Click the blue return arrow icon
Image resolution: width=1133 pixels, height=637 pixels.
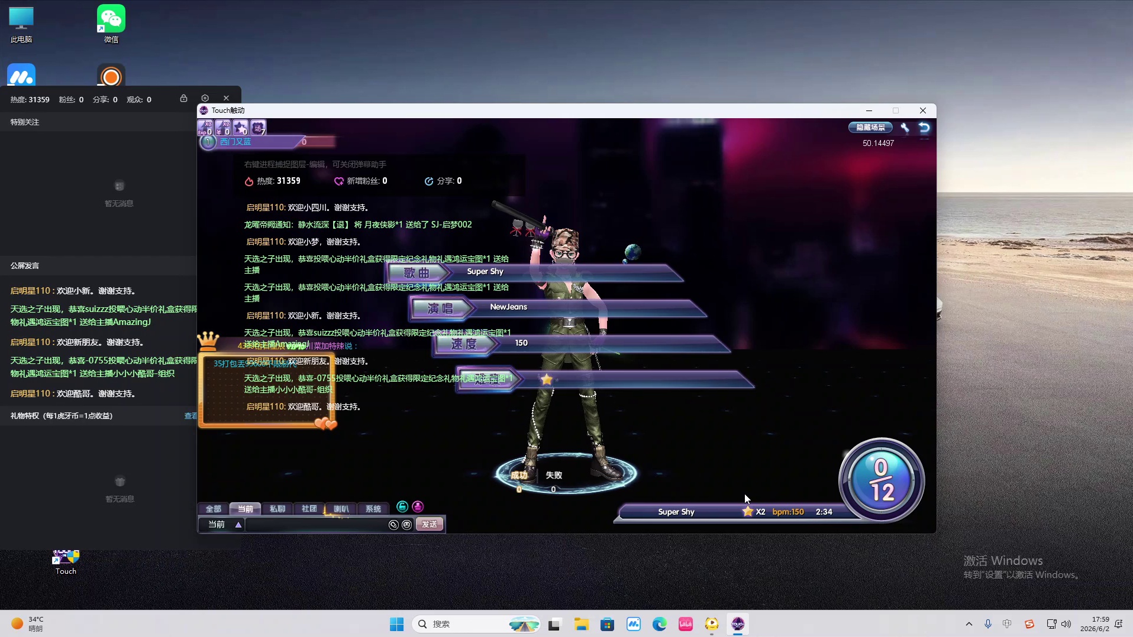coord(924,127)
